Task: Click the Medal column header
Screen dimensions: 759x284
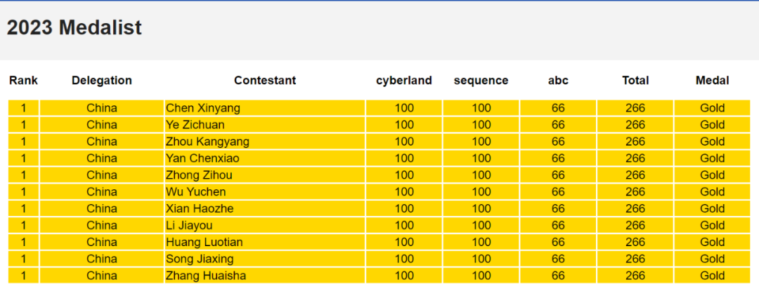Action: [x=712, y=81]
